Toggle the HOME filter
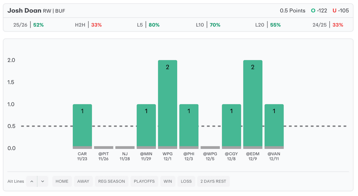 [x=62, y=181]
